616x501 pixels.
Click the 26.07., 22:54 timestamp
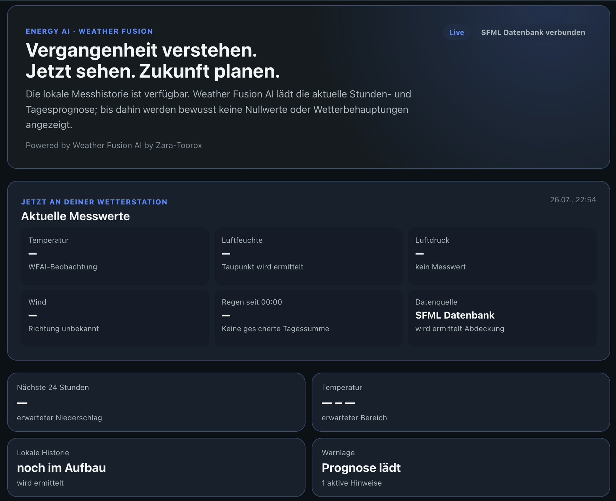(573, 200)
